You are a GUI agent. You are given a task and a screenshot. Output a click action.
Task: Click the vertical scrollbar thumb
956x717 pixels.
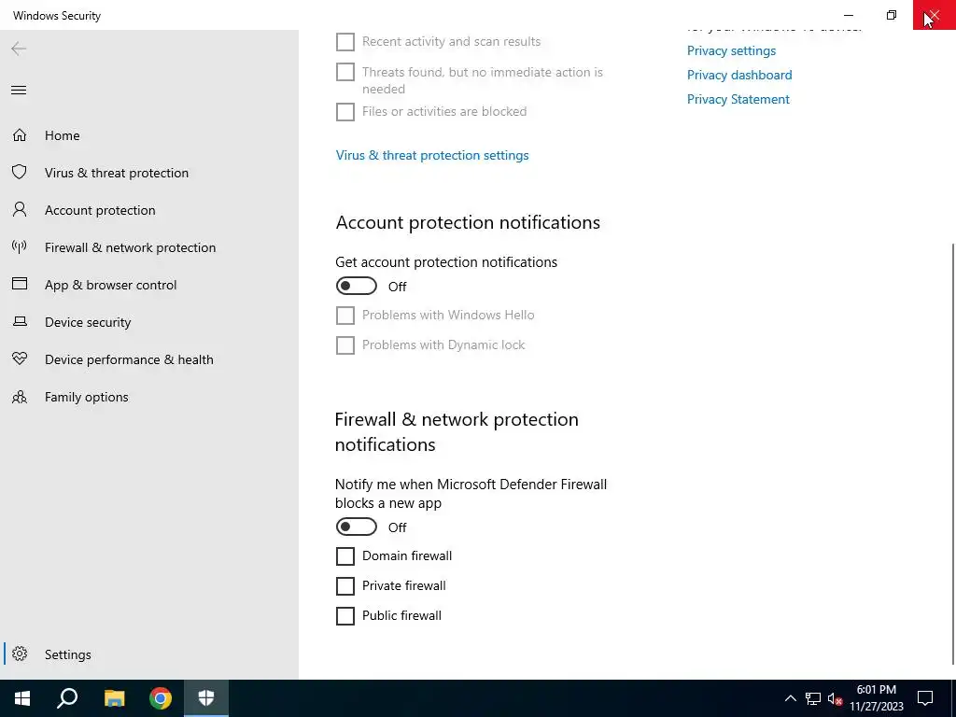pos(953,455)
